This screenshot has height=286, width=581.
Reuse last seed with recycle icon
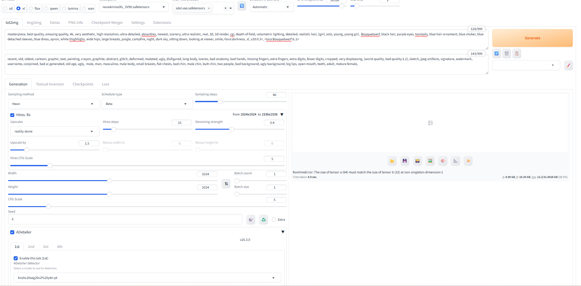click(264, 220)
